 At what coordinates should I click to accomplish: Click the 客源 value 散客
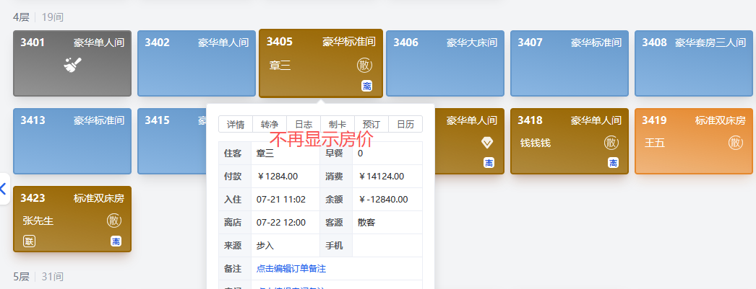click(366, 223)
